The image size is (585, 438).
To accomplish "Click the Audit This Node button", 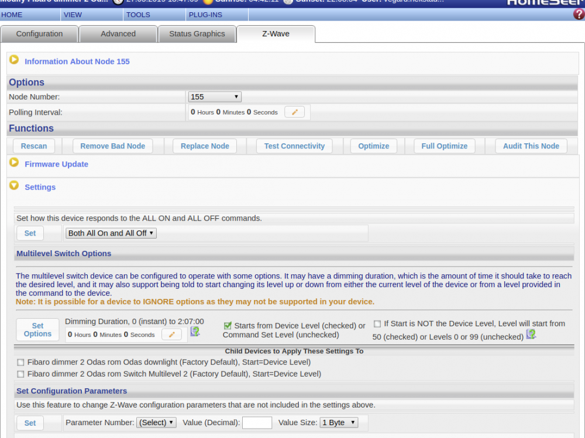I will [531, 146].
